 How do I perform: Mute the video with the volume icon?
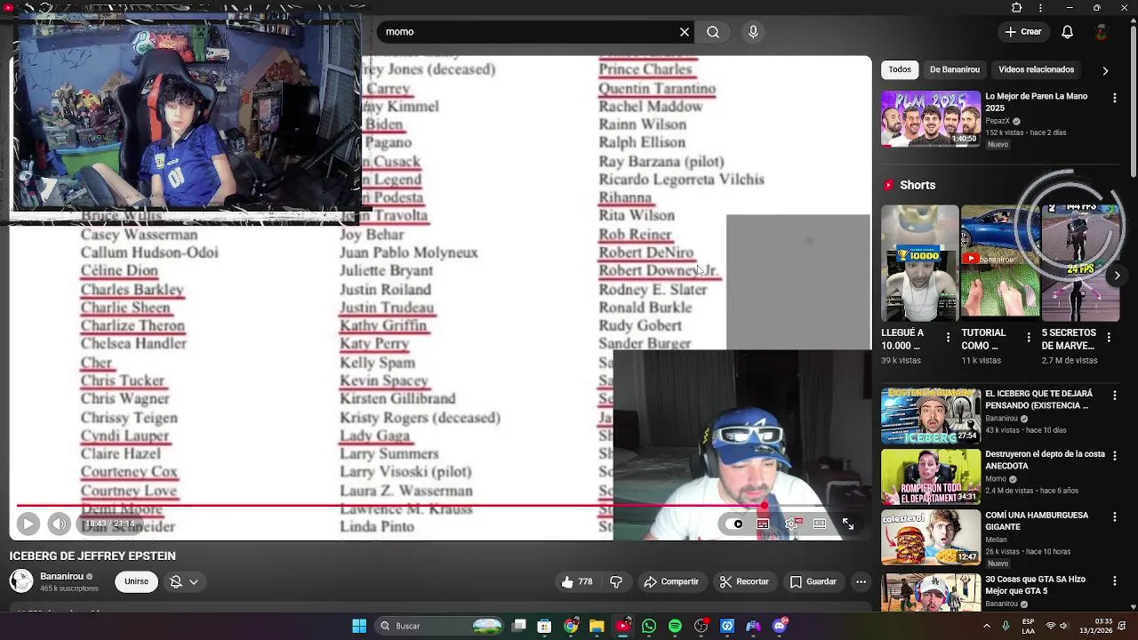59,524
